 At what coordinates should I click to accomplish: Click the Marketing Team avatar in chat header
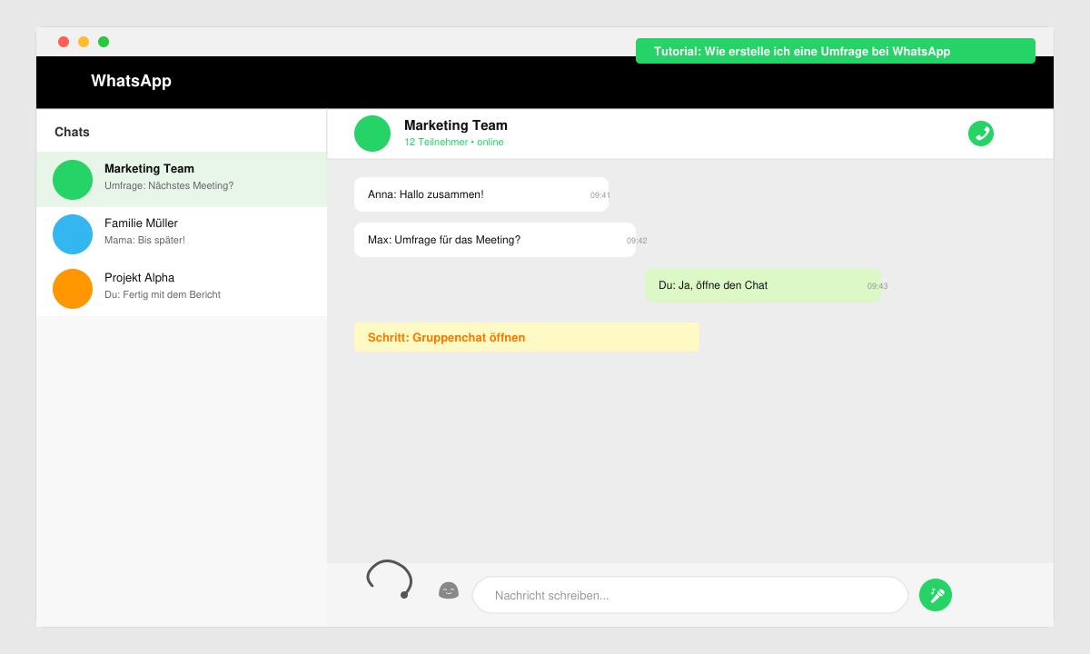(x=372, y=134)
